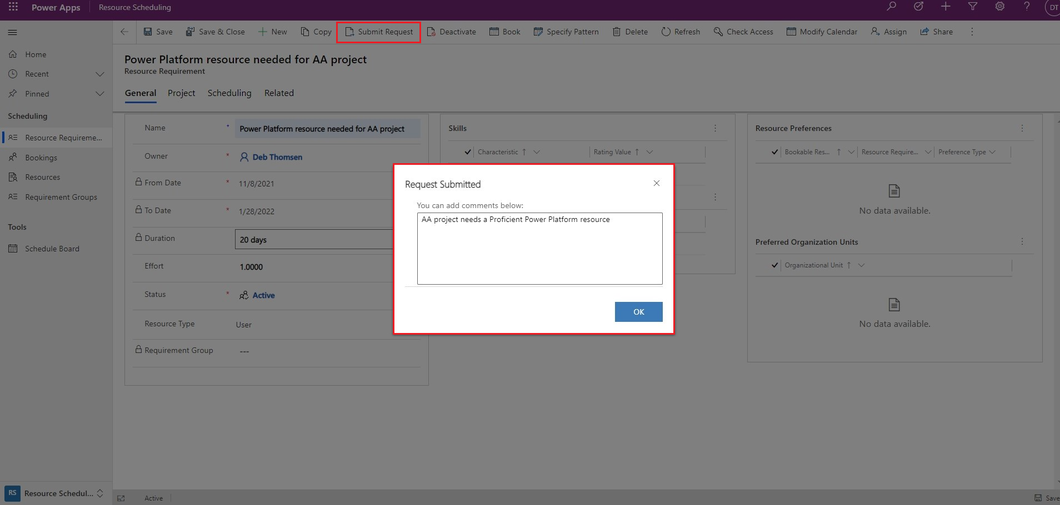Image resolution: width=1060 pixels, height=505 pixels.
Task: Open Modify Calendar command
Action: [x=822, y=32]
